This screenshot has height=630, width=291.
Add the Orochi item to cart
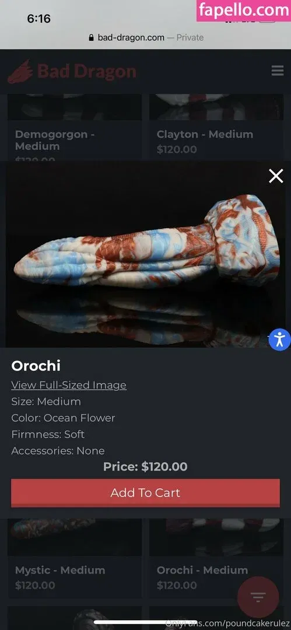click(145, 492)
